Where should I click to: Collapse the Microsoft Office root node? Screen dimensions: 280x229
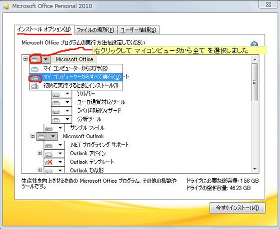coord(25,59)
